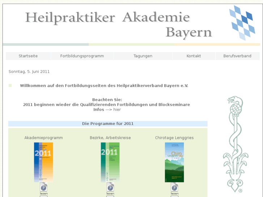Click the 'Beachten Sie:' notice heading
This screenshot has width=263, height=197.
(x=107, y=100)
